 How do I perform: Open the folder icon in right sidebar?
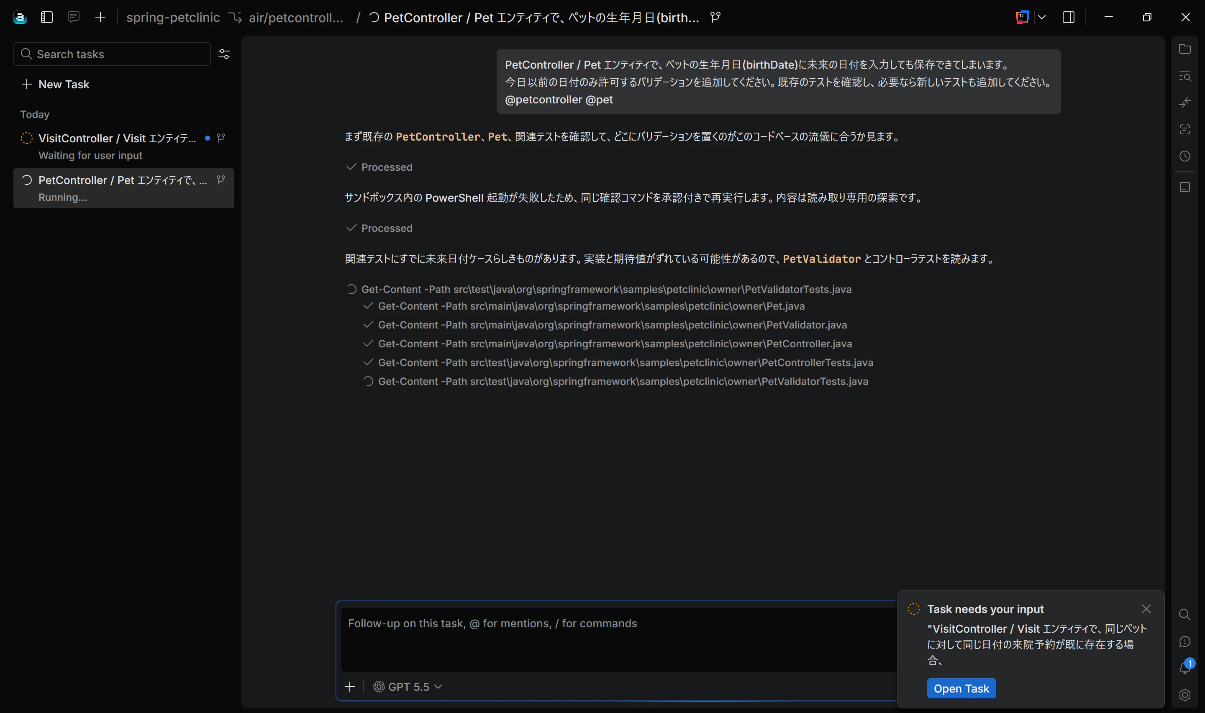point(1185,49)
